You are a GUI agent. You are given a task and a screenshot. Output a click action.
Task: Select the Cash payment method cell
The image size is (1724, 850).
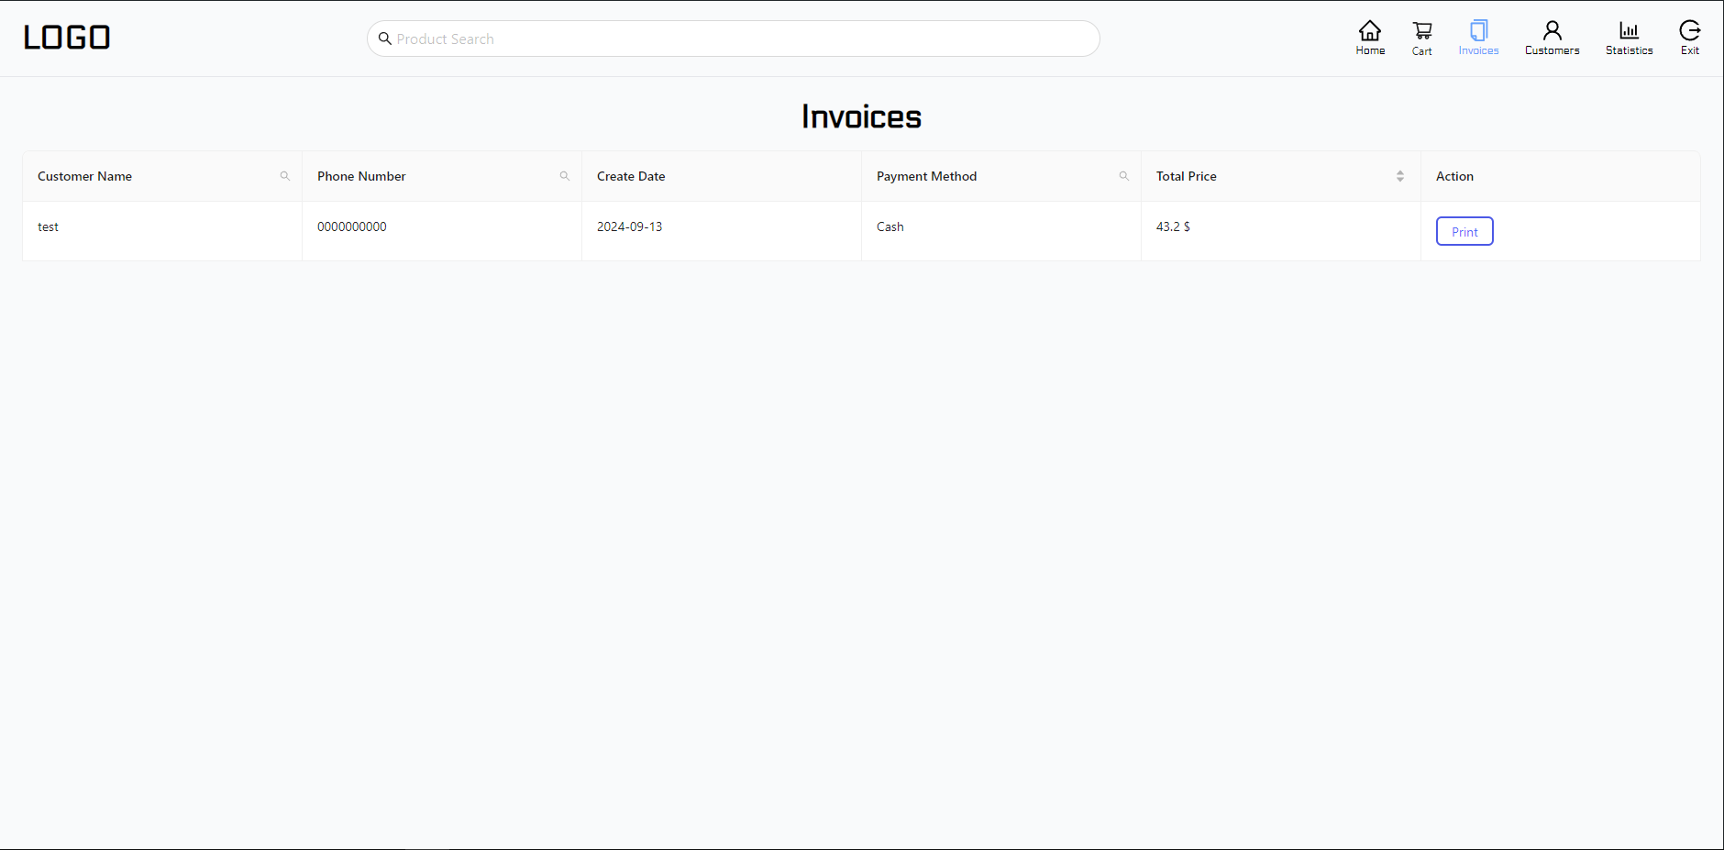tap(890, 227)
